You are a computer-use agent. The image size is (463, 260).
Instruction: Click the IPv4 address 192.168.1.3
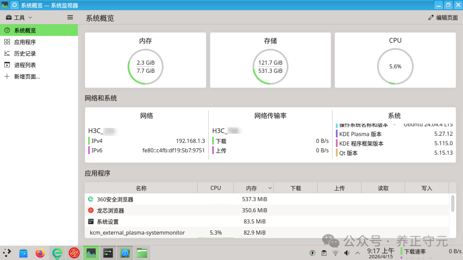(190, 141)
